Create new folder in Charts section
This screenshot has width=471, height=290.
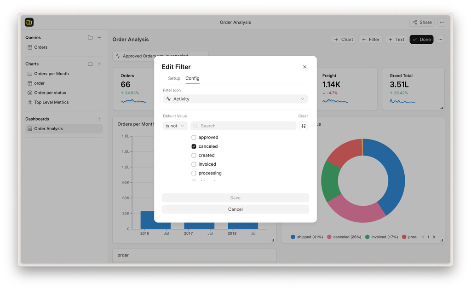click(90, 64)
